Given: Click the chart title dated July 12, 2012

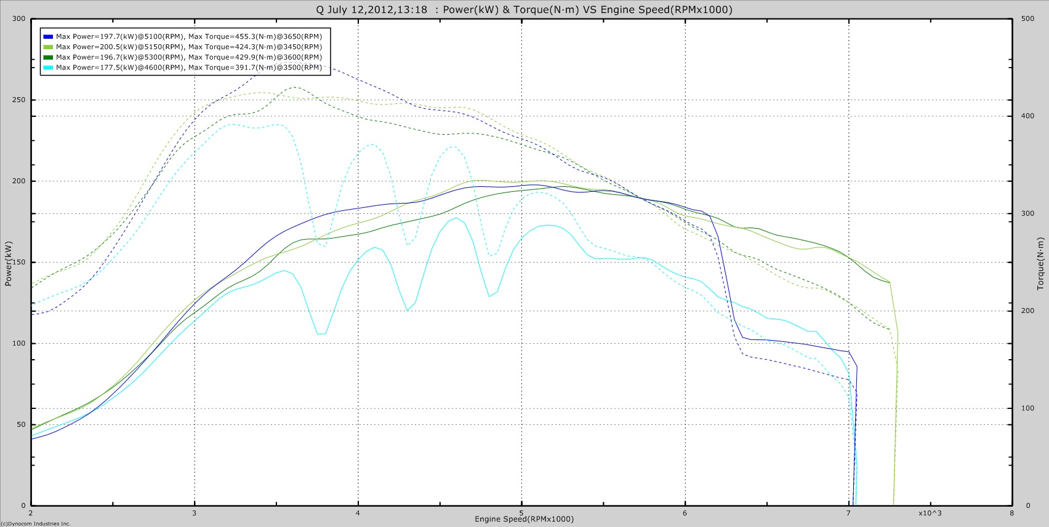Looking at the screenshot, I should coord(524,9).
